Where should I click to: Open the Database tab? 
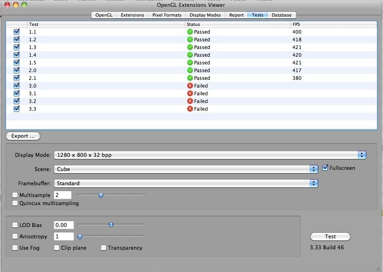[281, 15]
